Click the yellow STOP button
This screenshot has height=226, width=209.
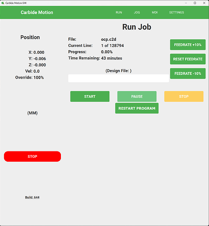pyautogui.click(x=184, y=96)
